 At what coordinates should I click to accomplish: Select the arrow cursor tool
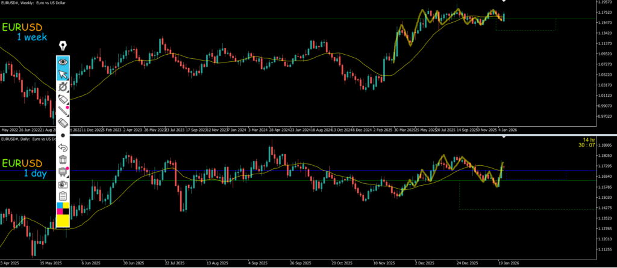[x=63, y=75]
